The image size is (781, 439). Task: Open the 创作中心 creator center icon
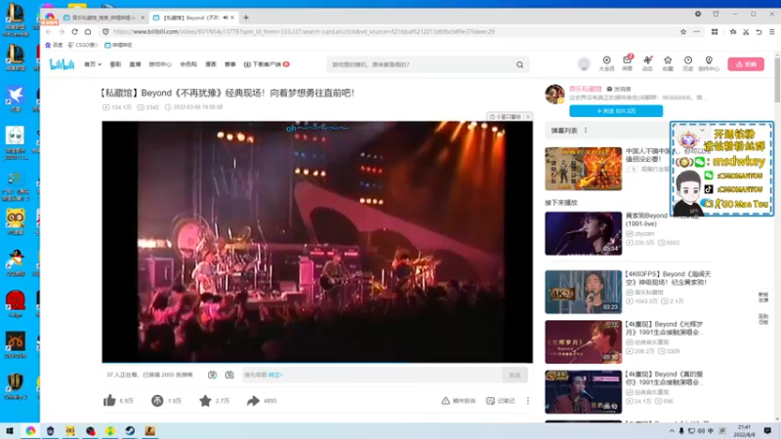pyautogui.click(x=709, y=63)
